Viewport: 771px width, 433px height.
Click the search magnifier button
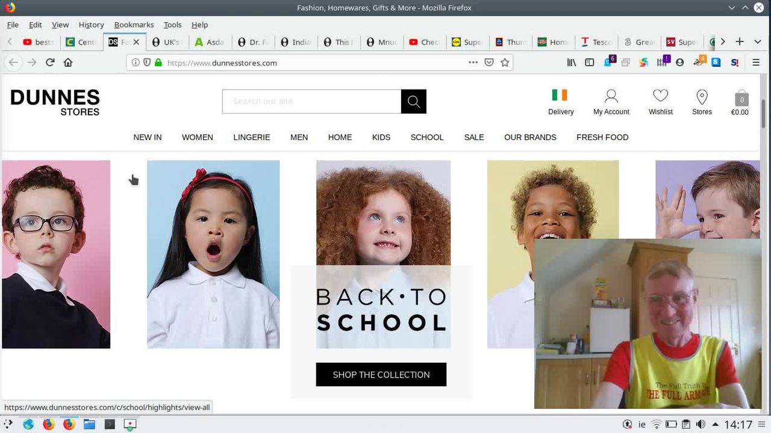point(414,102)
